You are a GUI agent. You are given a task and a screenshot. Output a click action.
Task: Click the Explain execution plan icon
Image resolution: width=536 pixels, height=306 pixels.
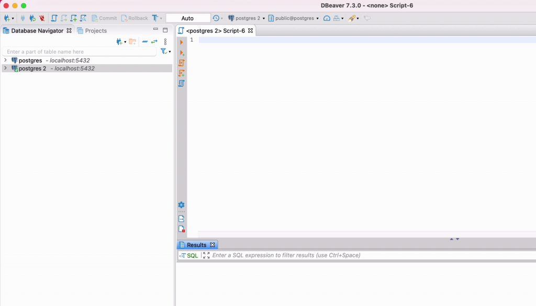[182, 83]
